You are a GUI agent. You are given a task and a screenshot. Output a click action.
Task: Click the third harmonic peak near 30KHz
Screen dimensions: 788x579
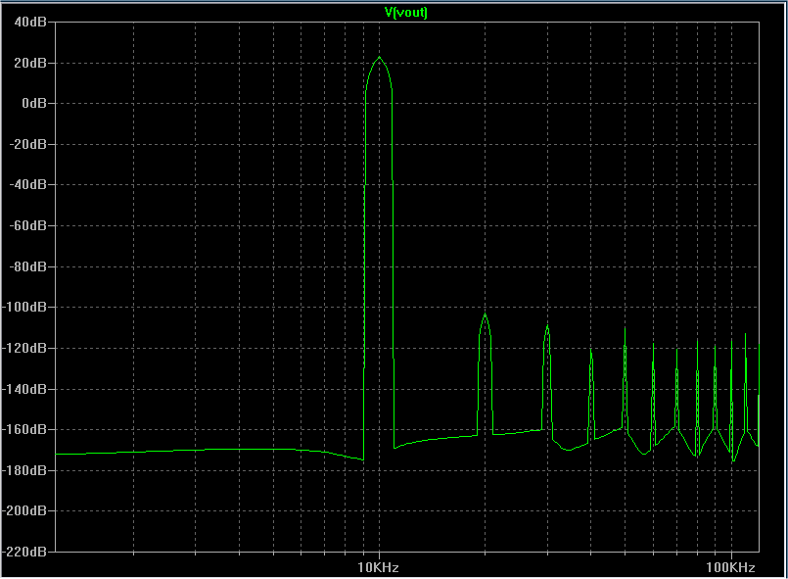click(548, 327)
